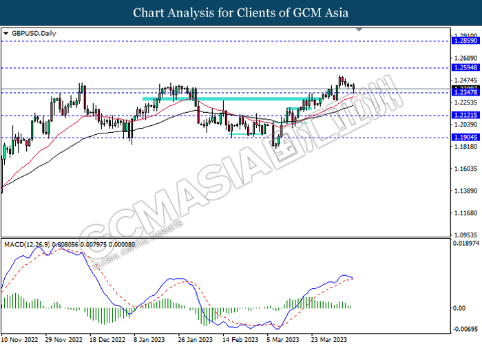Click the 23 Mar 2023 date label
The height and width of the screenshot is (344, 482).
pyautogui.click(x=329, y=339)
